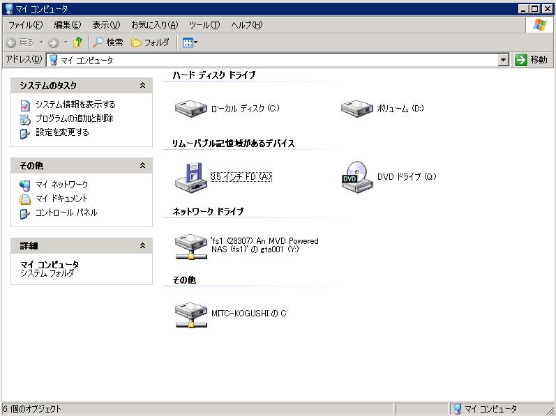Open the ヘルプ(H) menu
556x416 pixels.
click(x=247, y=25)
